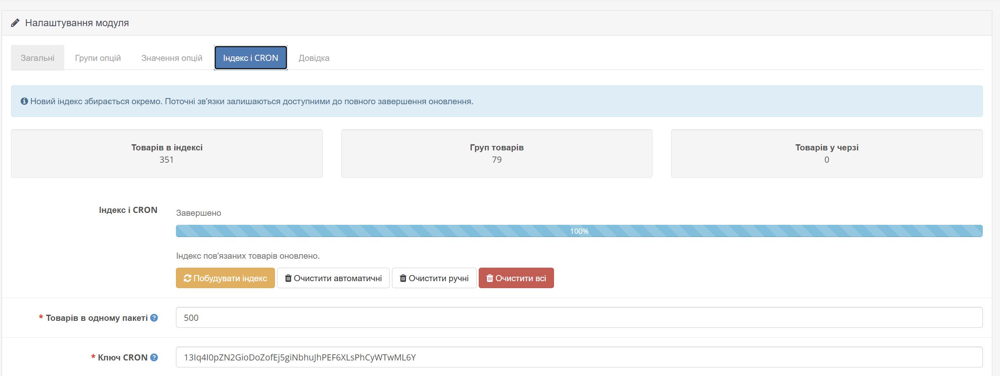1000x376 pixels.
Task: Click Побудувати індекс button
Action: point(225,278)
